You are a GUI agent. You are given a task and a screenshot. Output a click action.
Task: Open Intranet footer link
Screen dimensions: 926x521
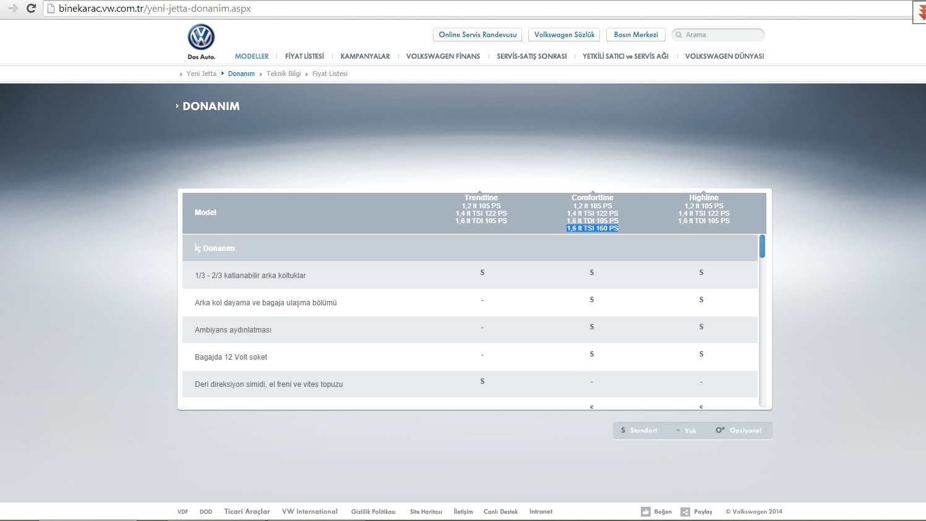click(541, 512)
